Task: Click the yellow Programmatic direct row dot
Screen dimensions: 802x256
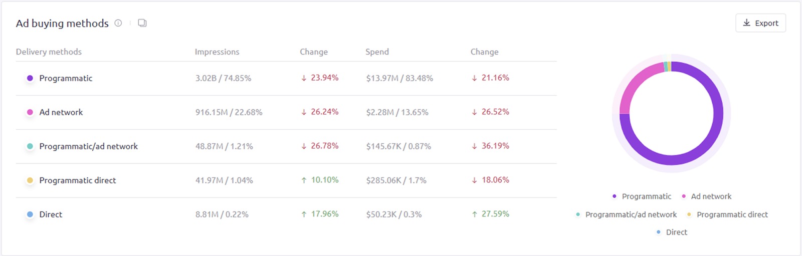Action: (30, 180)
